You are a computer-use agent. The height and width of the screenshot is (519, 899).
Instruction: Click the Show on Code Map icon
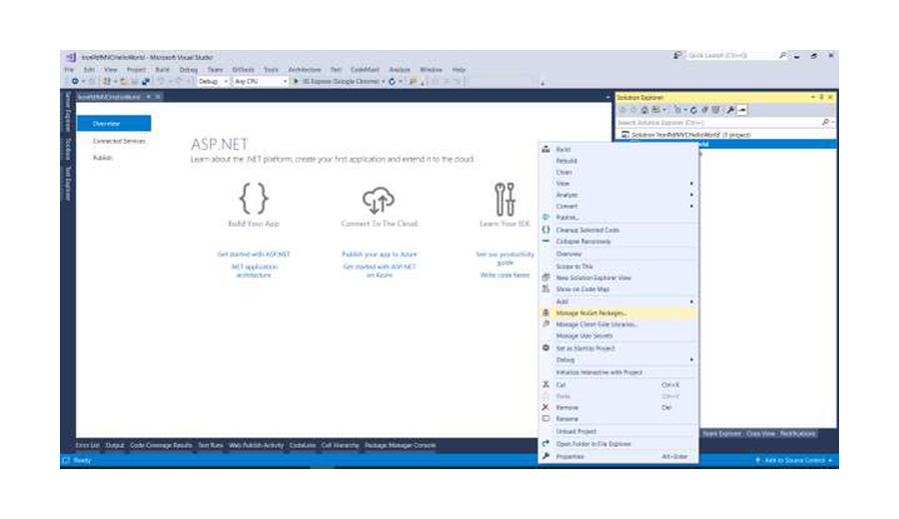point(545,288)
